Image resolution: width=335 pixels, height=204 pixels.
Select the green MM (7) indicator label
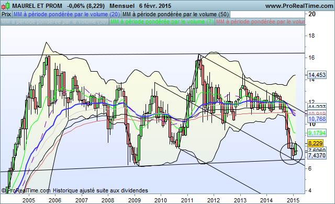pyautogui.click(x=162, y=22)
